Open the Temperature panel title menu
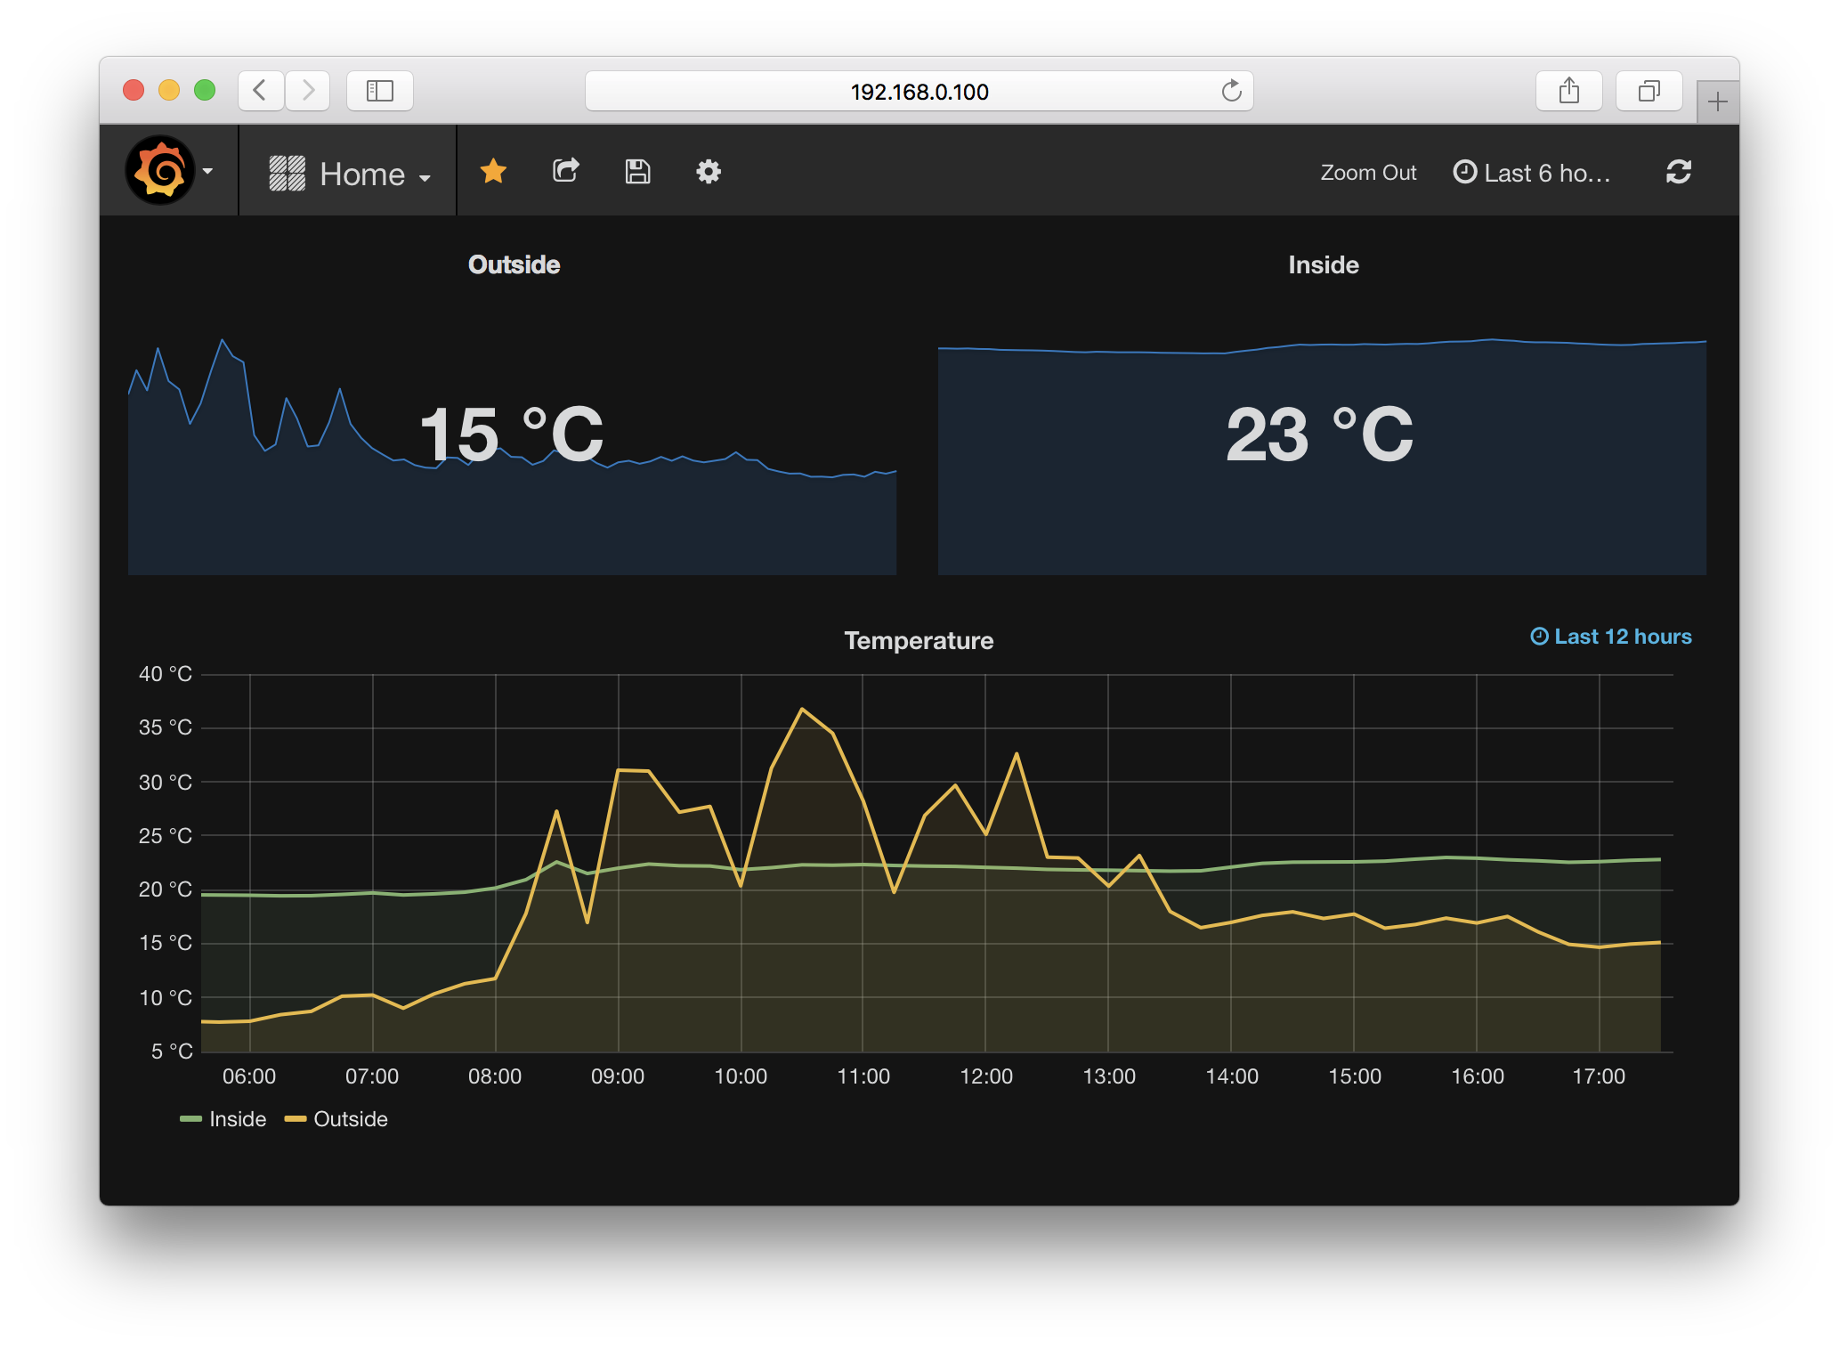The height and width of the screenshot is (1348, 1839). click(919, 641)
